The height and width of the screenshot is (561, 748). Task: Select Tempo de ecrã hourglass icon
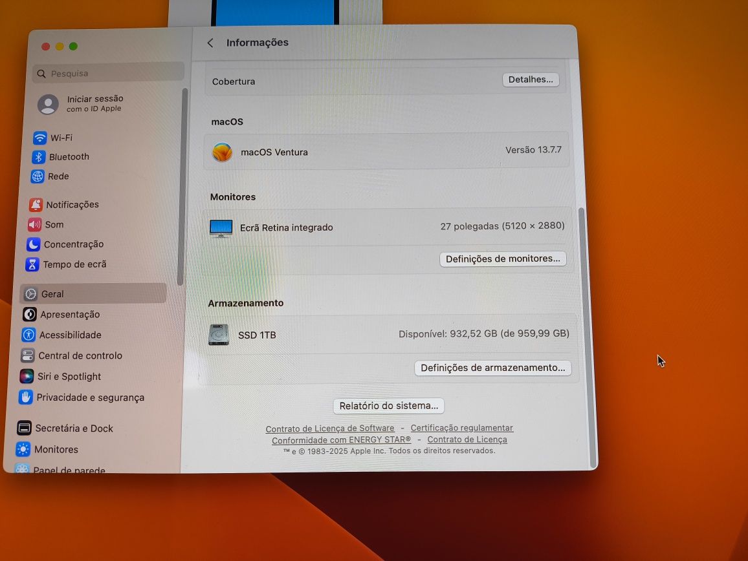(x=32, y=264)
